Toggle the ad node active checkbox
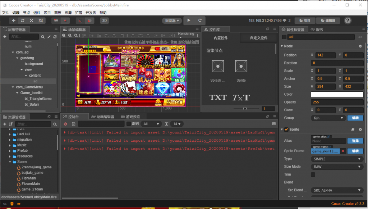The width and height of the screenshot is (368, 209). (284, 37)
